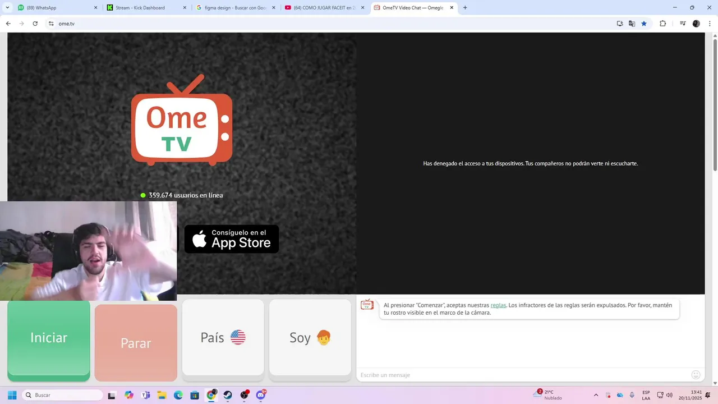Image resolution: width=718 pixels, height=404 pixels.
Task: Switch to the figma design Google search tab
Action: (x=235, y=8)
